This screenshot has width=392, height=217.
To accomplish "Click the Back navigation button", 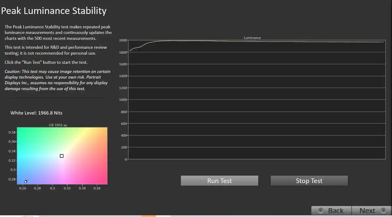I will tap(331, 210).
